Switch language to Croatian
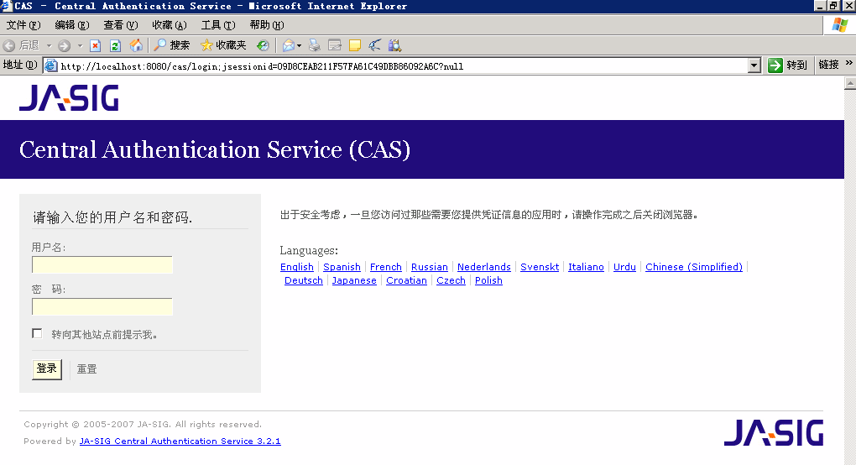Screen dimensions: 856x465 click(x=406, y=280)
